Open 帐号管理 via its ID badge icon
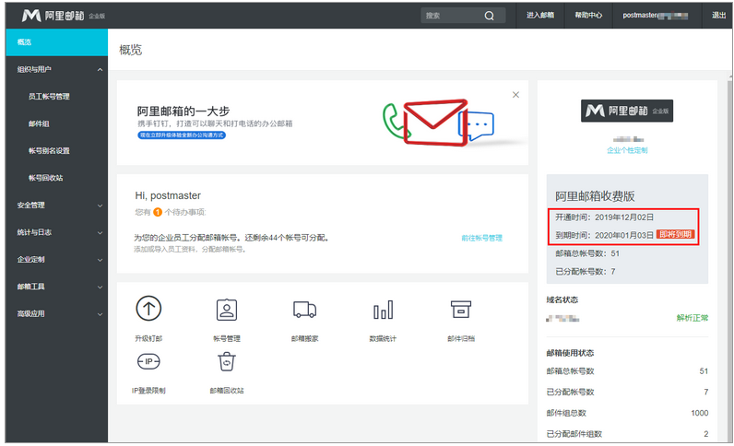This screenshot has height=446, width=734. point(227,310)
